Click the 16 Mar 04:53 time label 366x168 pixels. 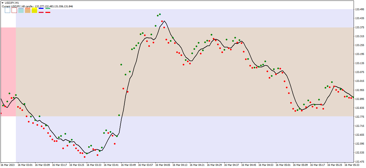[x=266, y=165]
